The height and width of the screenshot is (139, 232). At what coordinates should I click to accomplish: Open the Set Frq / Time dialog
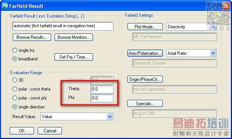click(x=74, y=57)
